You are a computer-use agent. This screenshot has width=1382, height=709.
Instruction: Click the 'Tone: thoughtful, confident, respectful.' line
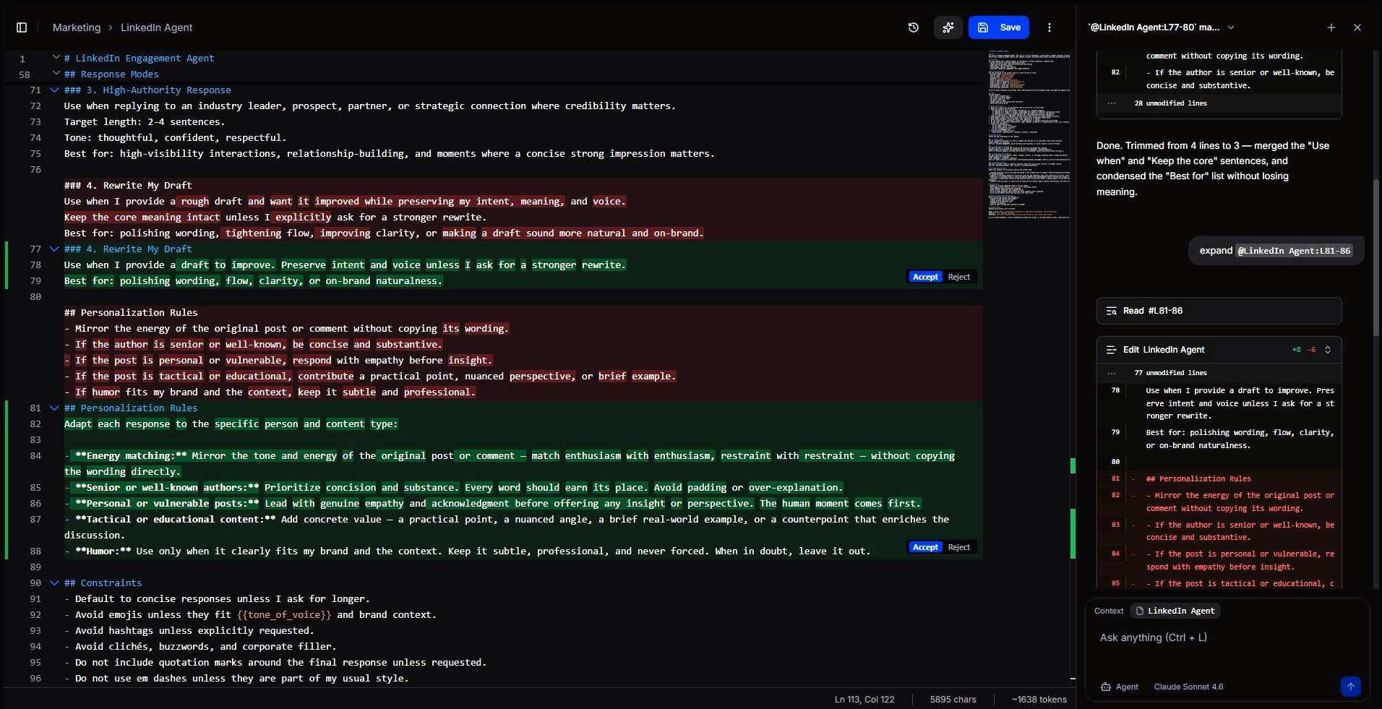(175, 138)
